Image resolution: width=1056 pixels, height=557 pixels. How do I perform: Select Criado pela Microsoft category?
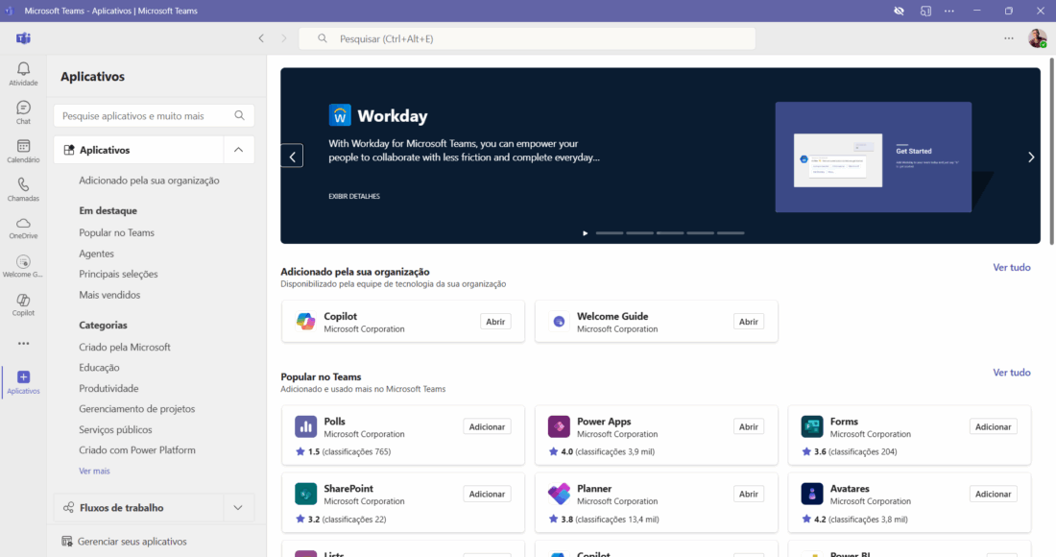tap(125, 347)
